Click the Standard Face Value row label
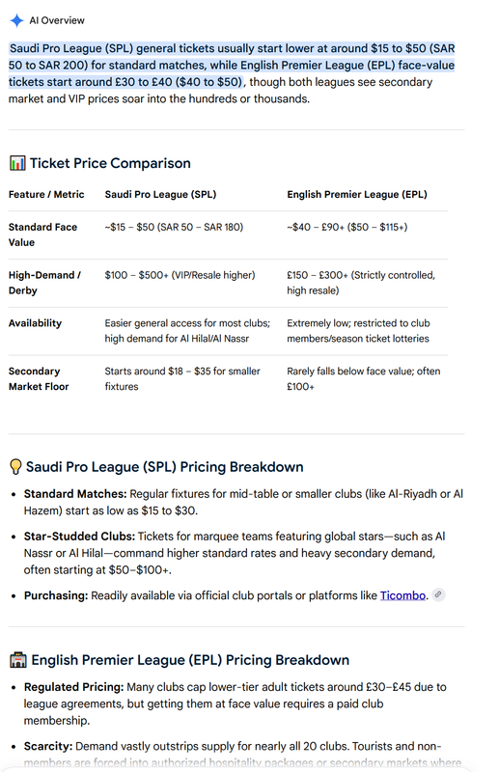Viewport: 499px width, 772px height. click(x=42, y=234)
